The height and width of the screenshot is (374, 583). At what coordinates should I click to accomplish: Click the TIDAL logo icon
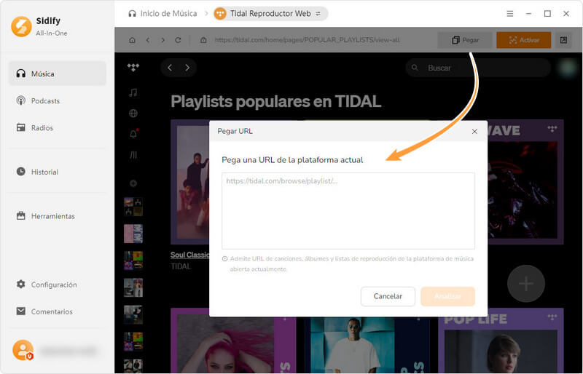[133, 67]
